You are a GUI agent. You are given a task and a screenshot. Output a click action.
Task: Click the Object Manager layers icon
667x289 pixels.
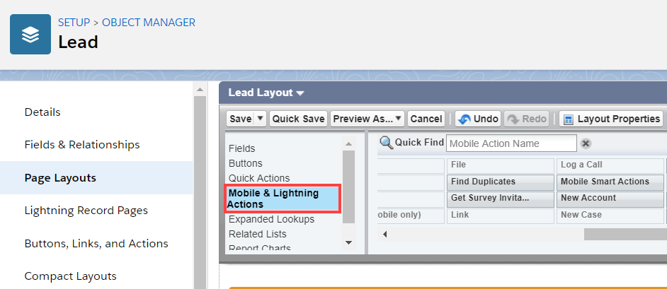click(x=30, y=34)
